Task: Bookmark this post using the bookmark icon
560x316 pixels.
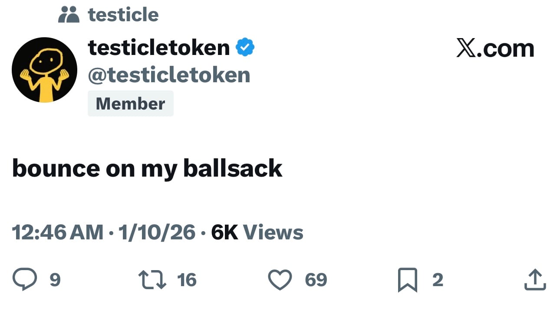Action: pos(408,280)
